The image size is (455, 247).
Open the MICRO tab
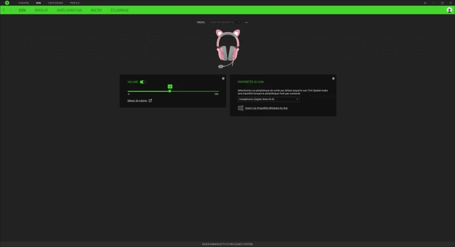click(96, 10)
